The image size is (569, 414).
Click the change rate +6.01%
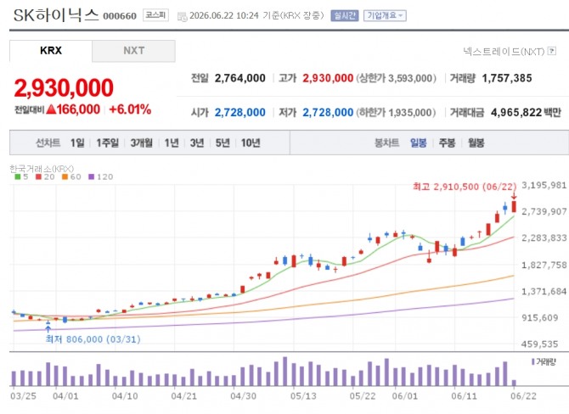[x=130, y=109]
